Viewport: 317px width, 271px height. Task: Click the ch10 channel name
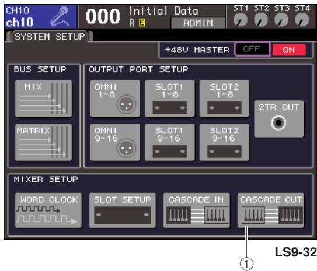[x=20, y=22]
